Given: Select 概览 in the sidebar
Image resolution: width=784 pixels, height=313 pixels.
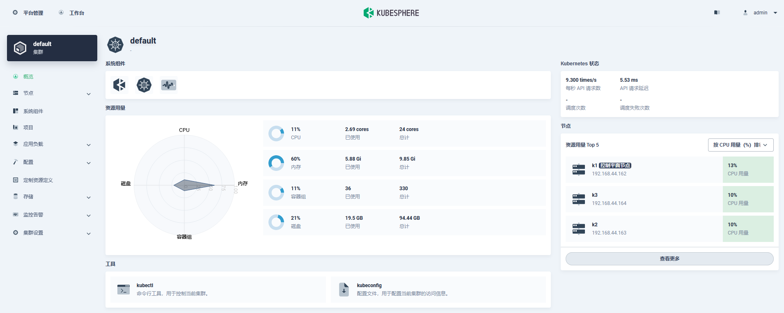Looking at the screenshot, I should [28, 76].
